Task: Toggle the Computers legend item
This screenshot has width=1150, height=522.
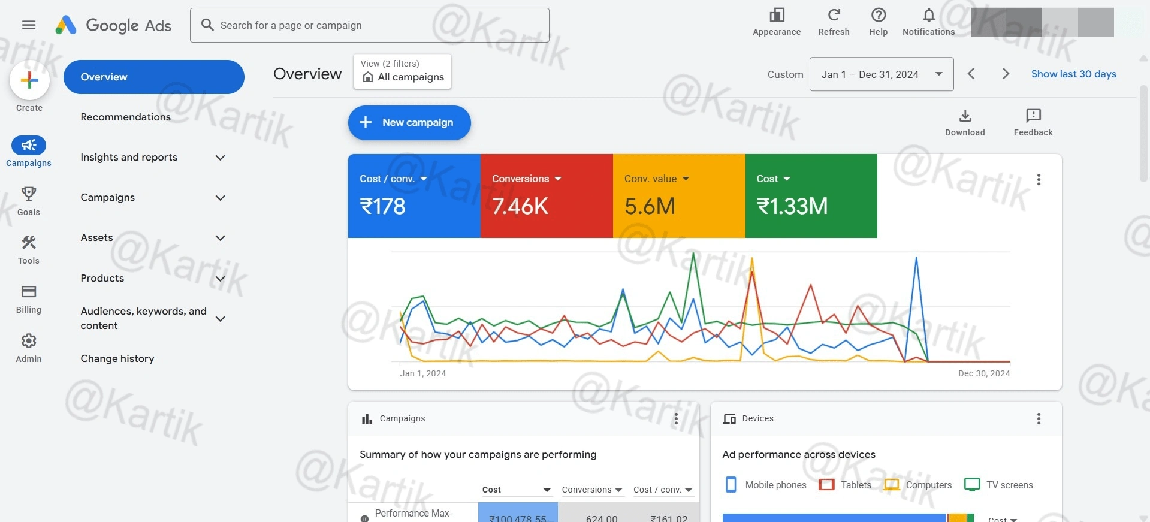Action: (x=918, y=485)
